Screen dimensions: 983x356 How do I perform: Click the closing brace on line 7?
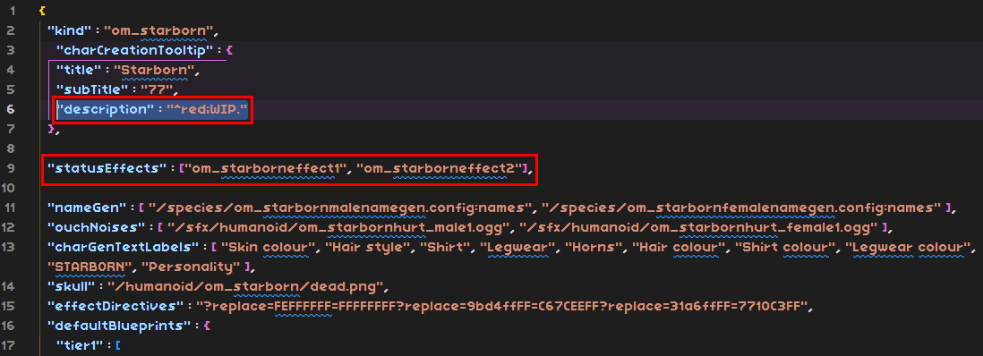click(x=52, y=129)
